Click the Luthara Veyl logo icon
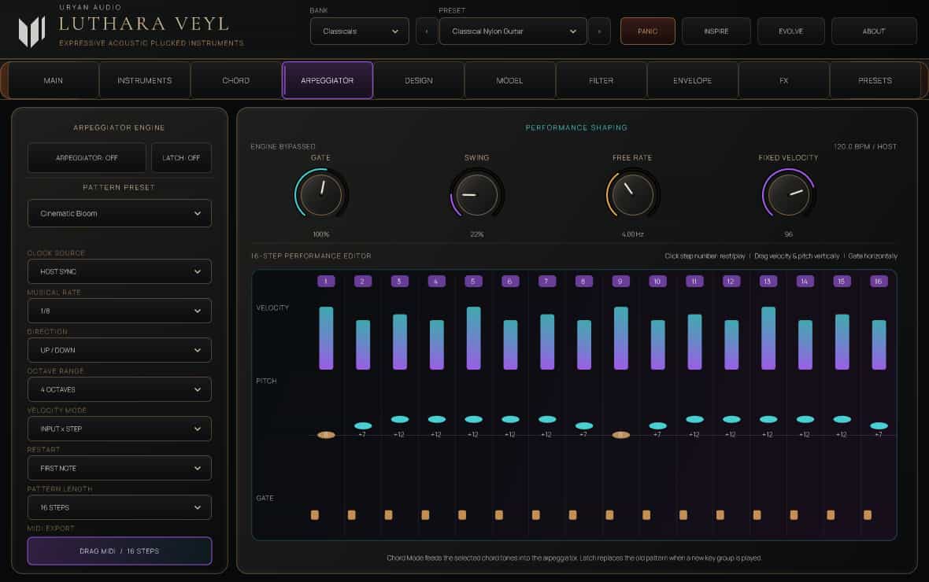Image resolution: width=929 pixels, height=582 pixels. [32, 31]
